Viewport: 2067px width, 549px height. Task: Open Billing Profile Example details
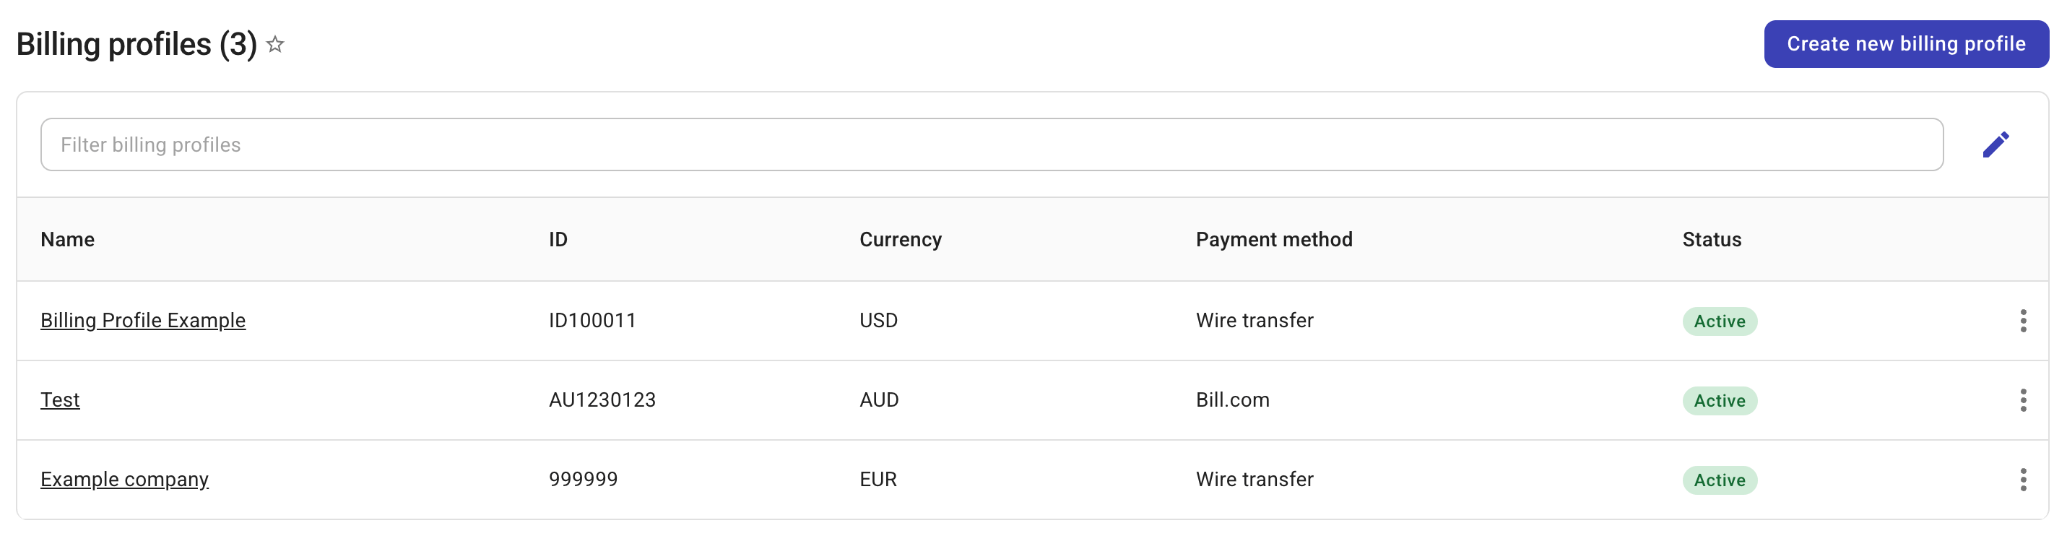(x=144, y=320)
